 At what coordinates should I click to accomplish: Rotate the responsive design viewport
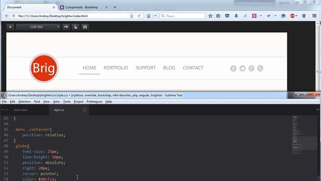tap(66, 27)
